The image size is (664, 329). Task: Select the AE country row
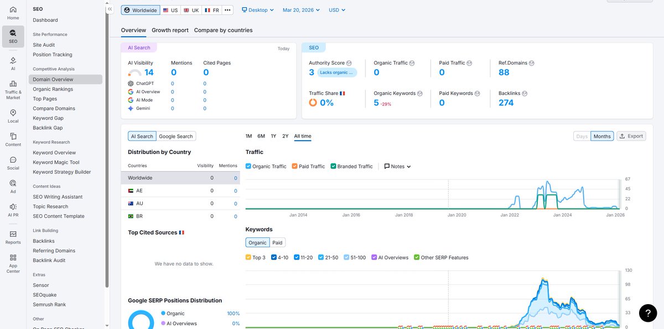pos(180,190)
